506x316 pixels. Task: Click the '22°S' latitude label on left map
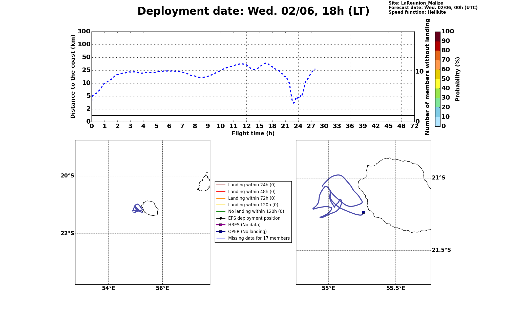[67, 233]
